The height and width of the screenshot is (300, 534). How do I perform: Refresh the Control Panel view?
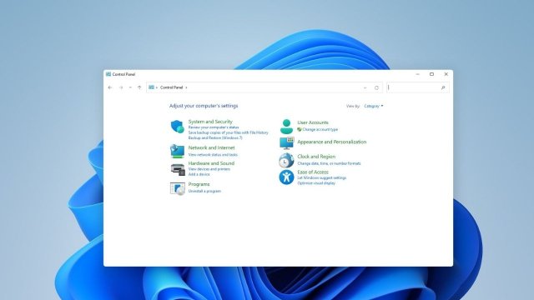click(x=376, y=87)
